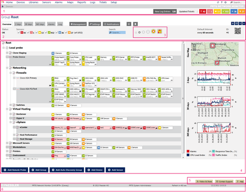Image resolution: width=246 pixels, height=192 pixels.
Task: Collapse the Virtual Hosting group
Action: [x=7, y=109]
